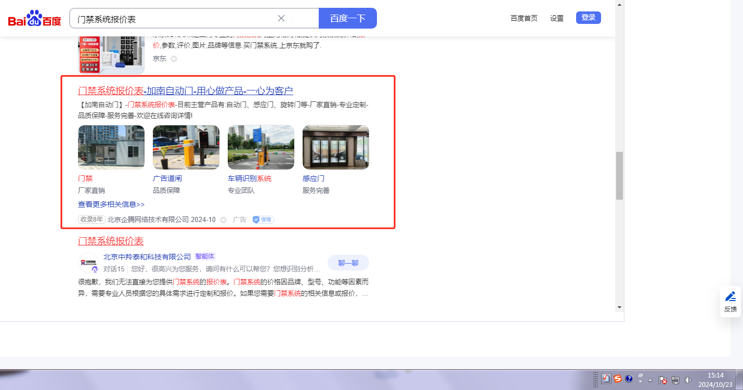Clear the search box with the X icon
Screen dimensions: 743x390
(281, 18)
